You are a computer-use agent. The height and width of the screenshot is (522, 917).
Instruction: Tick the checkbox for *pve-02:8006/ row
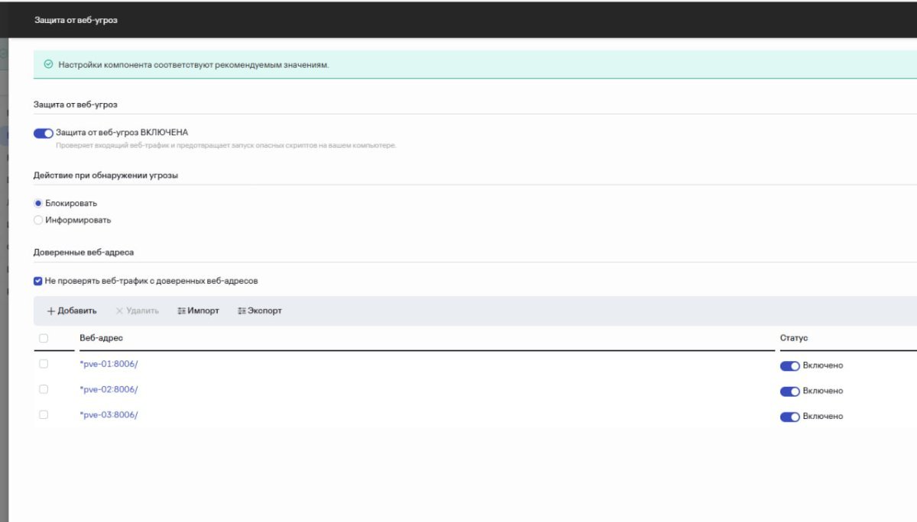pos(44,389)
